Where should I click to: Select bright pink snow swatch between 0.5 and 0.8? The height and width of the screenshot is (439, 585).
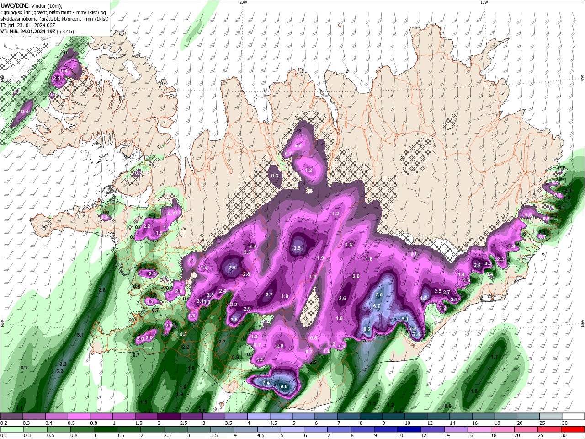point(79,417)
